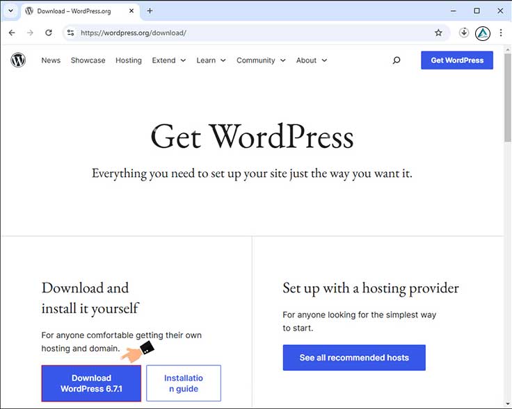Click See all recommended hosts button
Viewport: 512px width, 409px height.
point(354,358)
